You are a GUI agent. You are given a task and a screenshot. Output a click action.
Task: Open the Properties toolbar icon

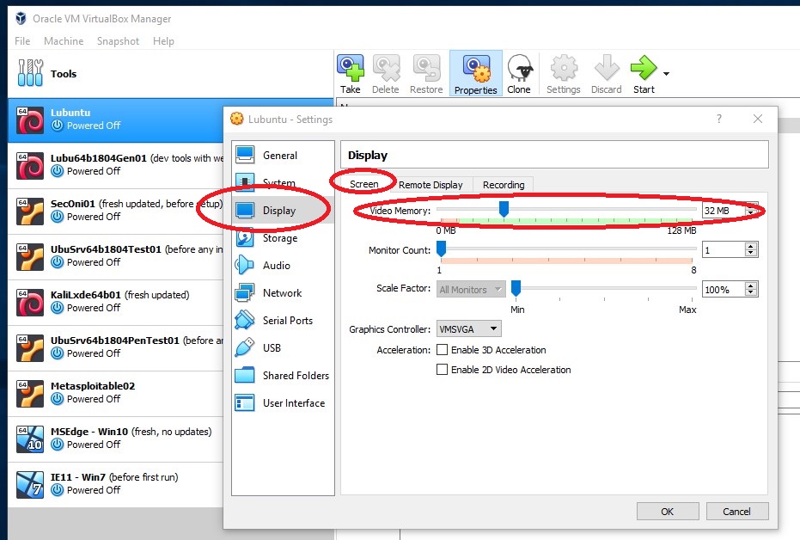point(475,72)
